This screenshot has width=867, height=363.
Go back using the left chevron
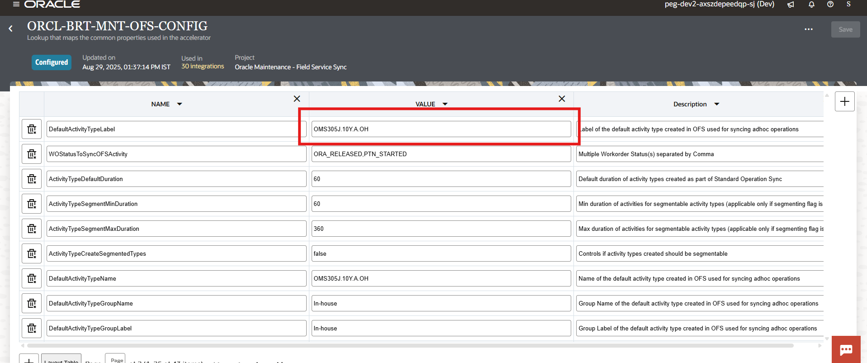[x=10, y=29]
